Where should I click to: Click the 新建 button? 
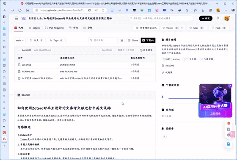(x=206, y=18)
